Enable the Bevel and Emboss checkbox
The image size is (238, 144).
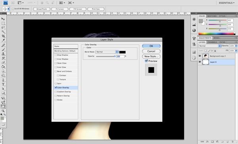[56, 71]
